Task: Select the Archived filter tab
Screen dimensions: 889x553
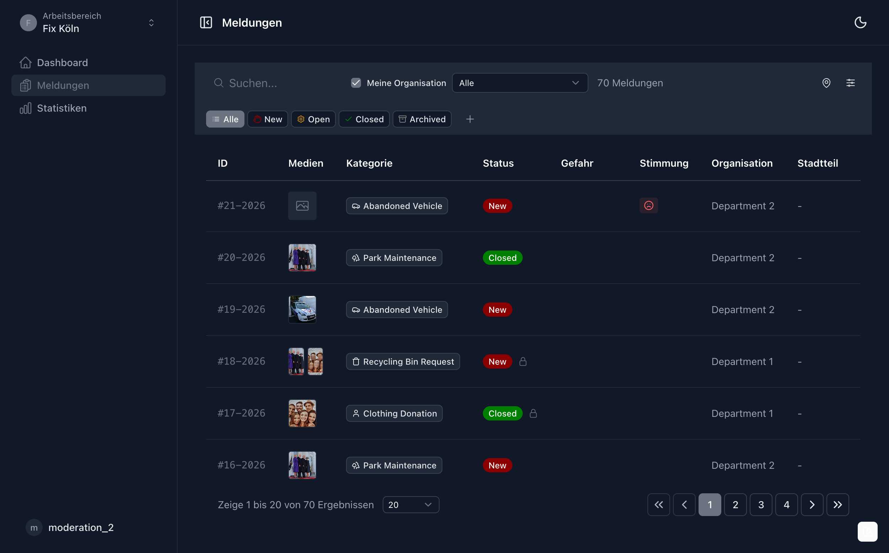Action: click(x=422, y=119)
